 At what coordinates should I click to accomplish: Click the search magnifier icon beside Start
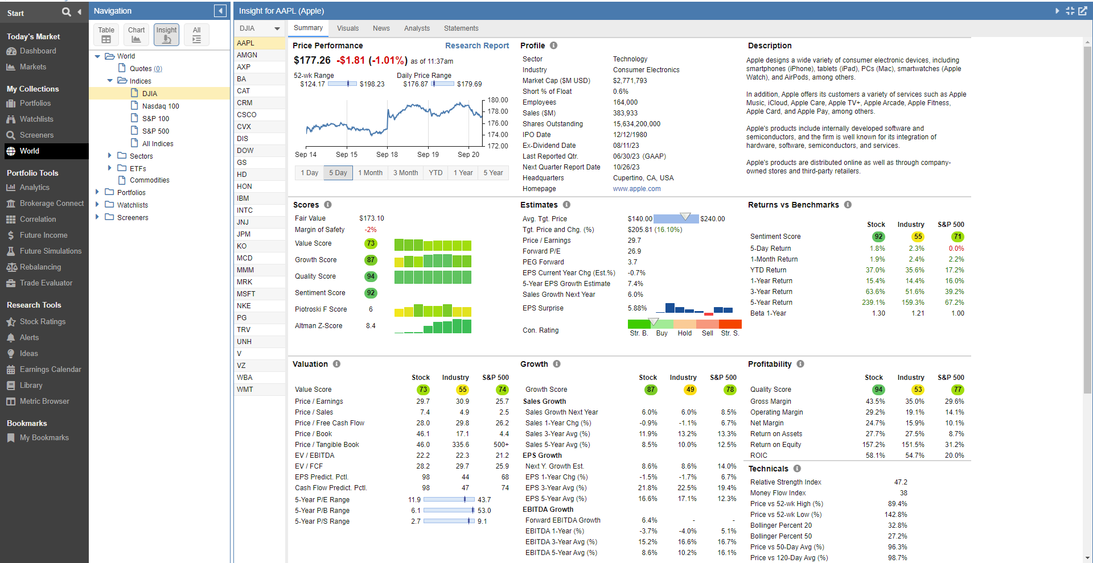point(67,12)
